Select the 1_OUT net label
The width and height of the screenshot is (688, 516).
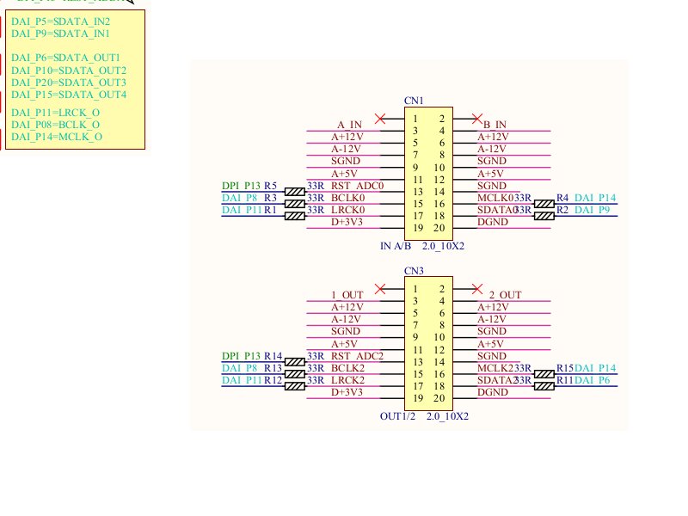coord(347,295)
